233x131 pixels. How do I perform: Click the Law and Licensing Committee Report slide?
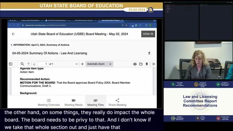point(198,101)
